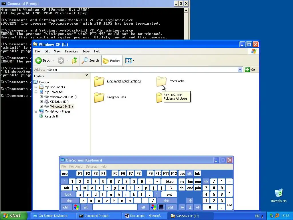Click the orange magnifier tray icon
293x220 pixels.
pyautogui.click(x=277, y=216)
